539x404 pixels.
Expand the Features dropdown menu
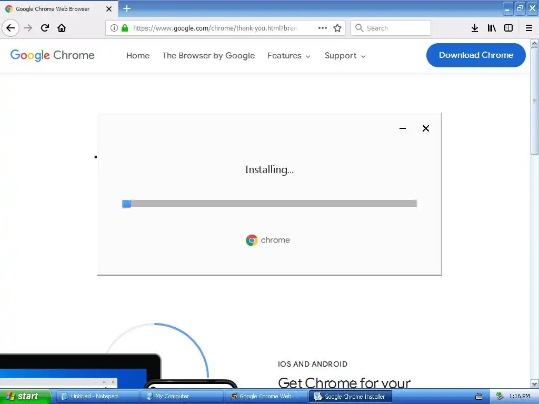pyautogui.click(x=289, y=56)
